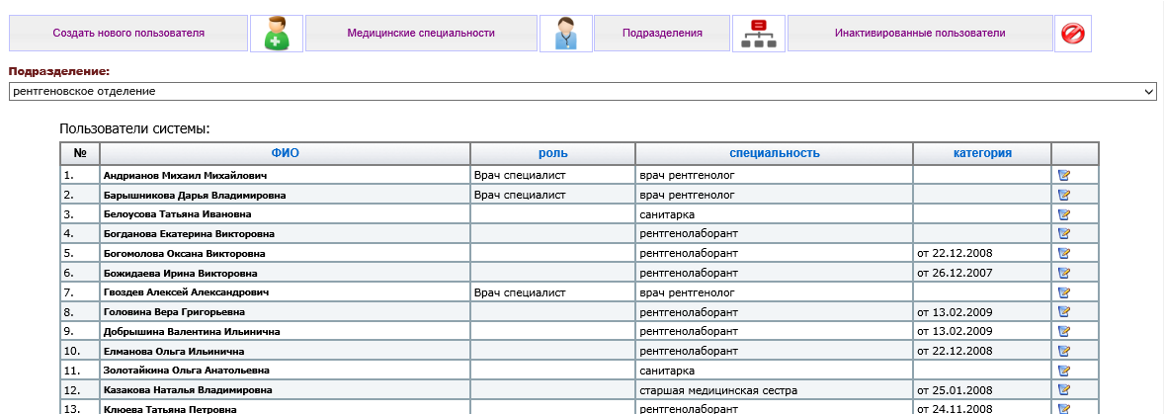Edit user Андрианов Михаил Михайлович via pencil icon
1164x414 pixels.
[x=1064, y=176]
